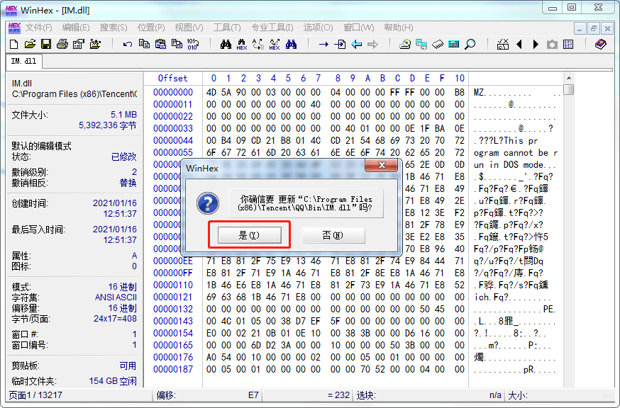Click the file size value '5,392,336 字节'
Screen dimensions: 620x408
click(108, 125)
